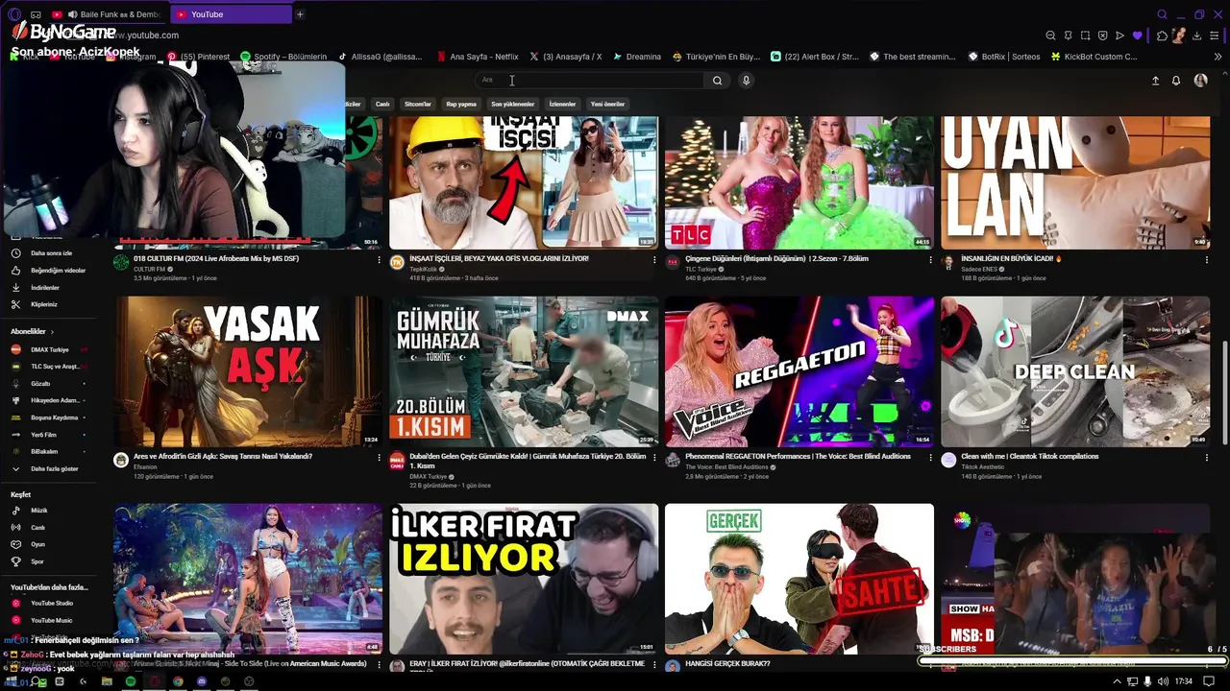Open DMAX Türkiye subscription channel
1230x691 pixels.
tap(50, 349)
